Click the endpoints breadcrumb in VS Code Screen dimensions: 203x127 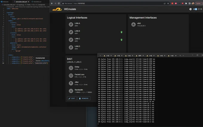pos(41,5)
